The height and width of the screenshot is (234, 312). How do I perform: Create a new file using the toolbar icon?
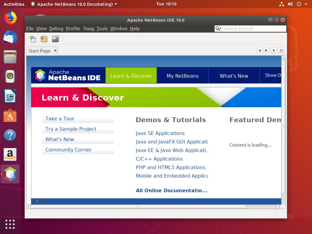(x=33, y=39)
